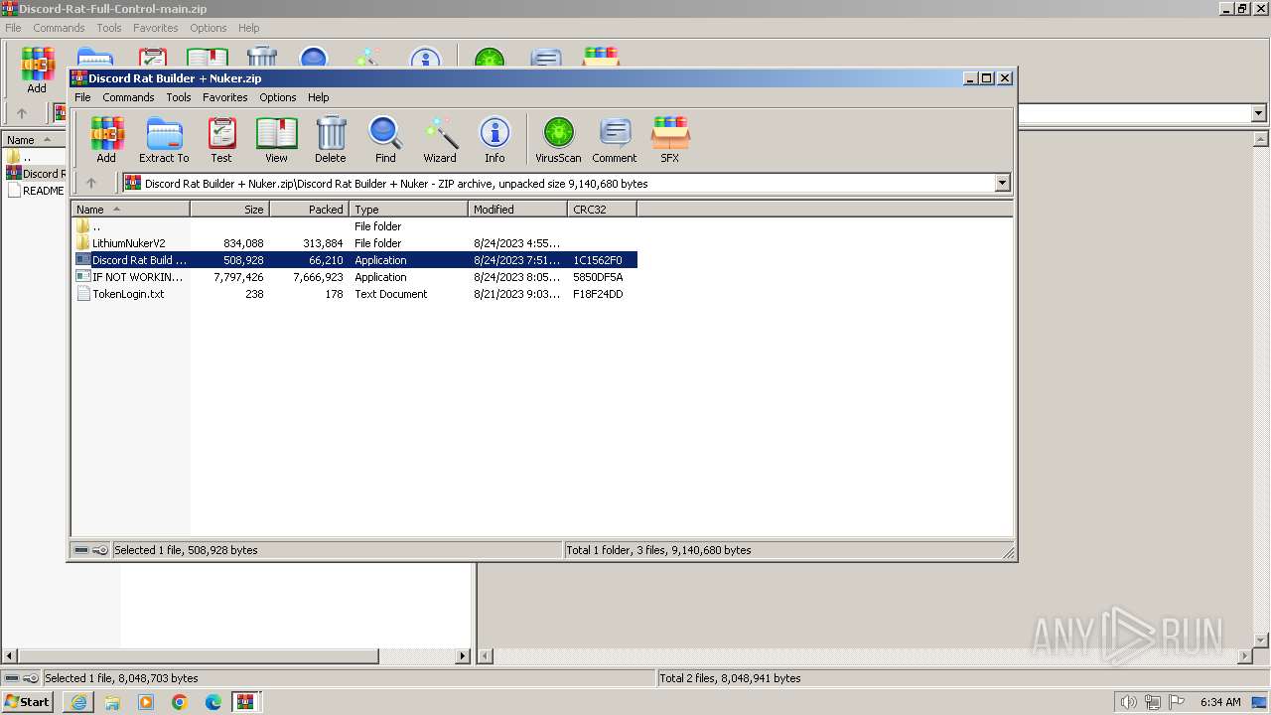The height and width of the screenshot is (715, 1271).
Task: Click background window scroll right arrow
Action: click(x=463, y=656)
